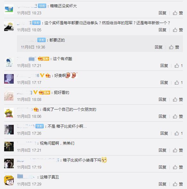
Task: Thumbs-up the comment "挺好看的"
Action: point(178,99)
